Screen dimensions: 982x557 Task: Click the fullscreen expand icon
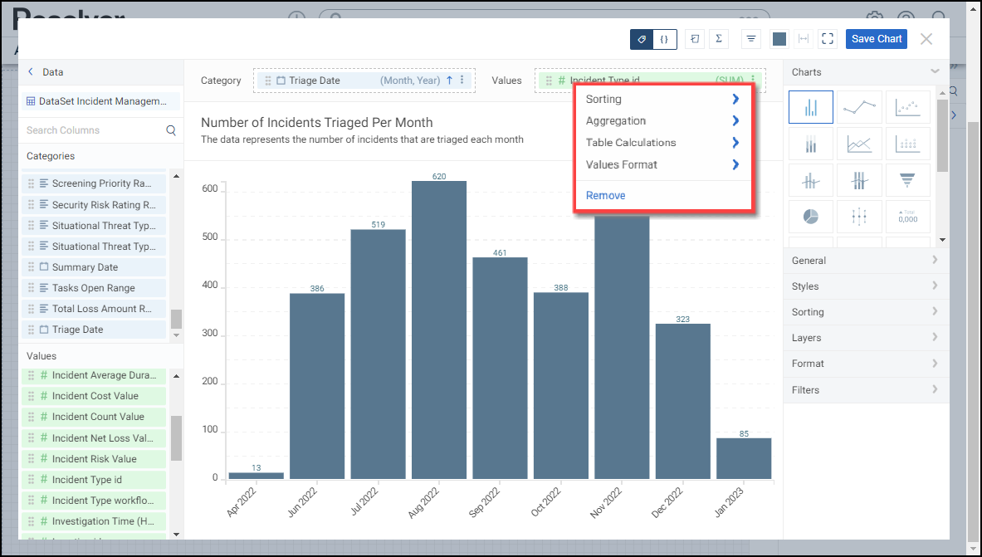coord(827,39)
